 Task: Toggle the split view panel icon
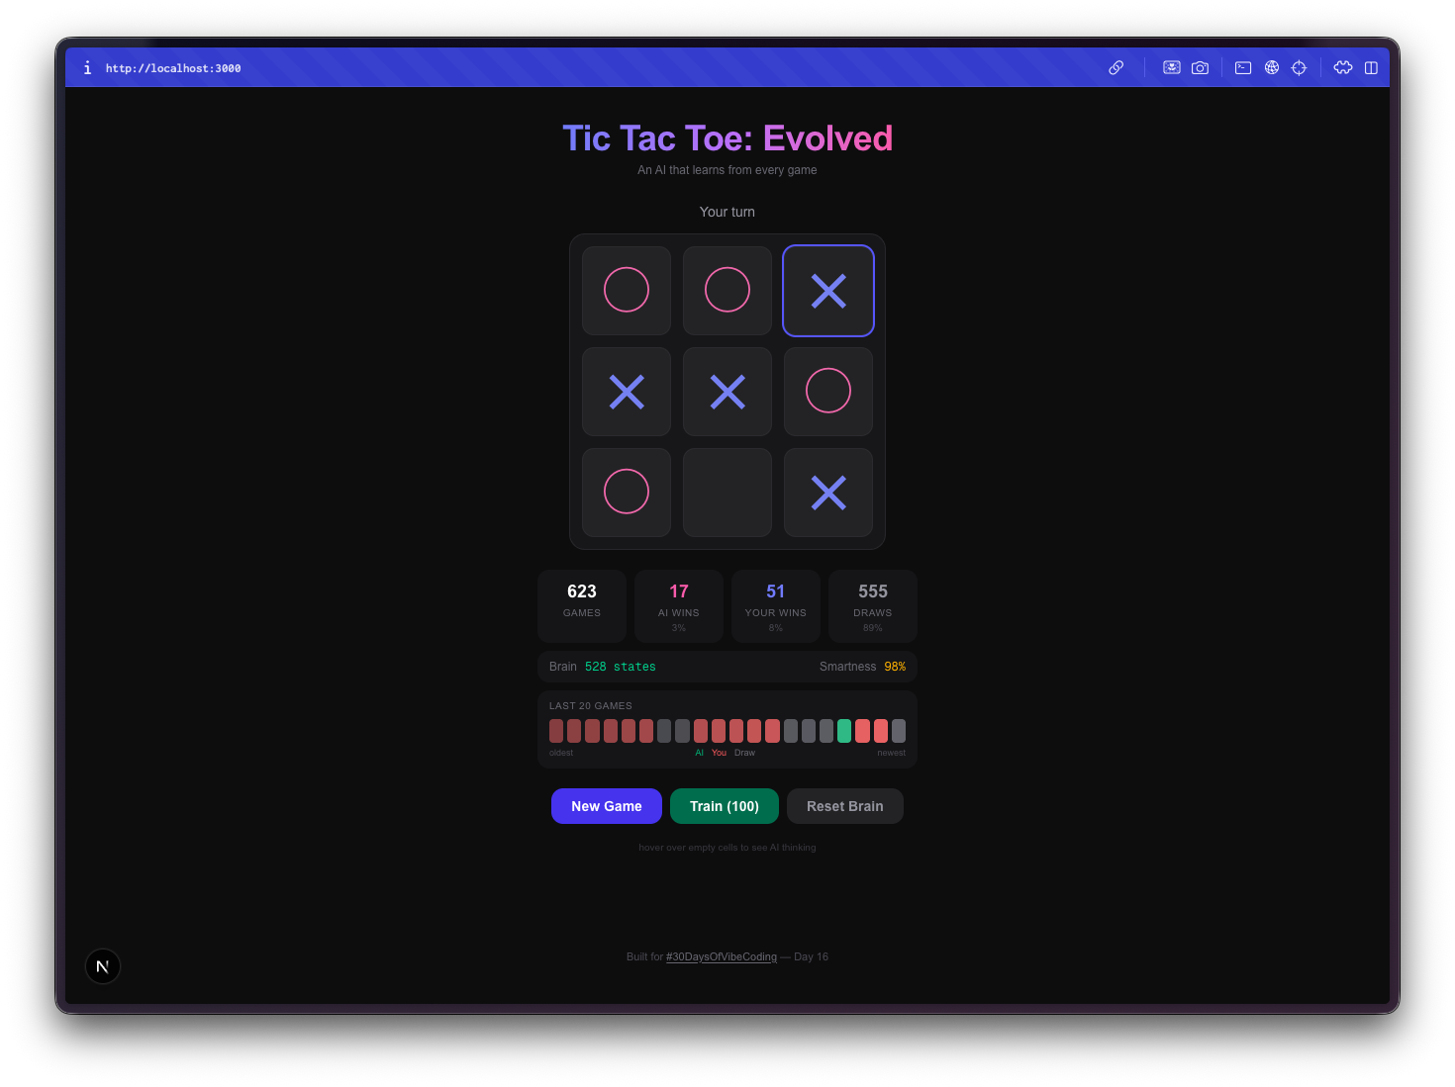click(1371, 67)
